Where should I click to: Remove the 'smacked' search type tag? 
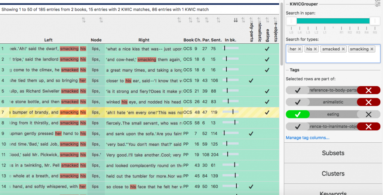click(343, 49)
